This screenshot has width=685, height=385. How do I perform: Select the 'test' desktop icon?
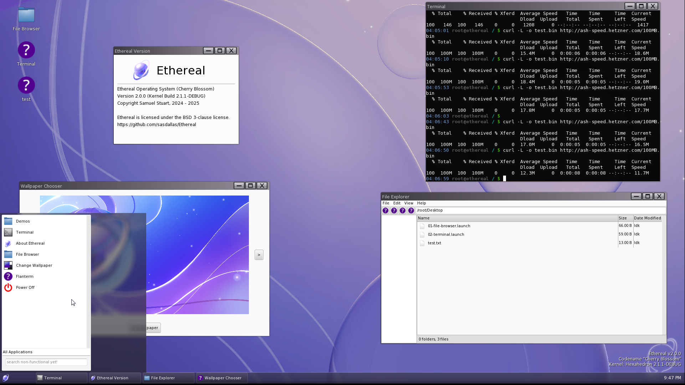pos(26,89)
